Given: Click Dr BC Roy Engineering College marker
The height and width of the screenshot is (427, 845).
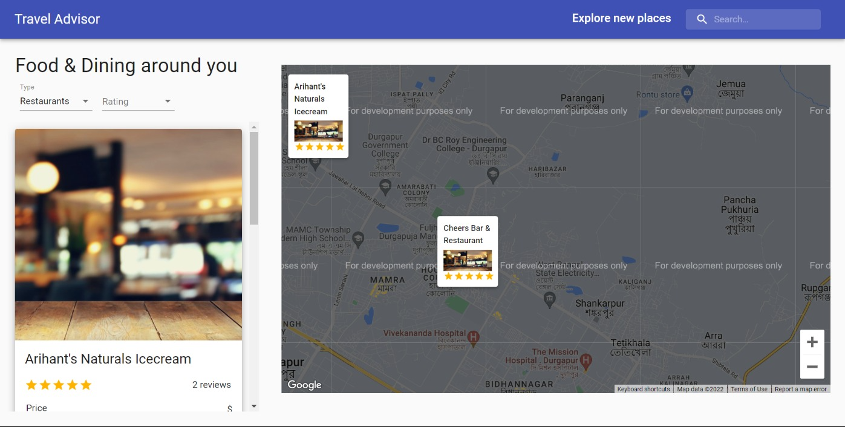Looking at the screenshot, I should [x=493, y=175].
